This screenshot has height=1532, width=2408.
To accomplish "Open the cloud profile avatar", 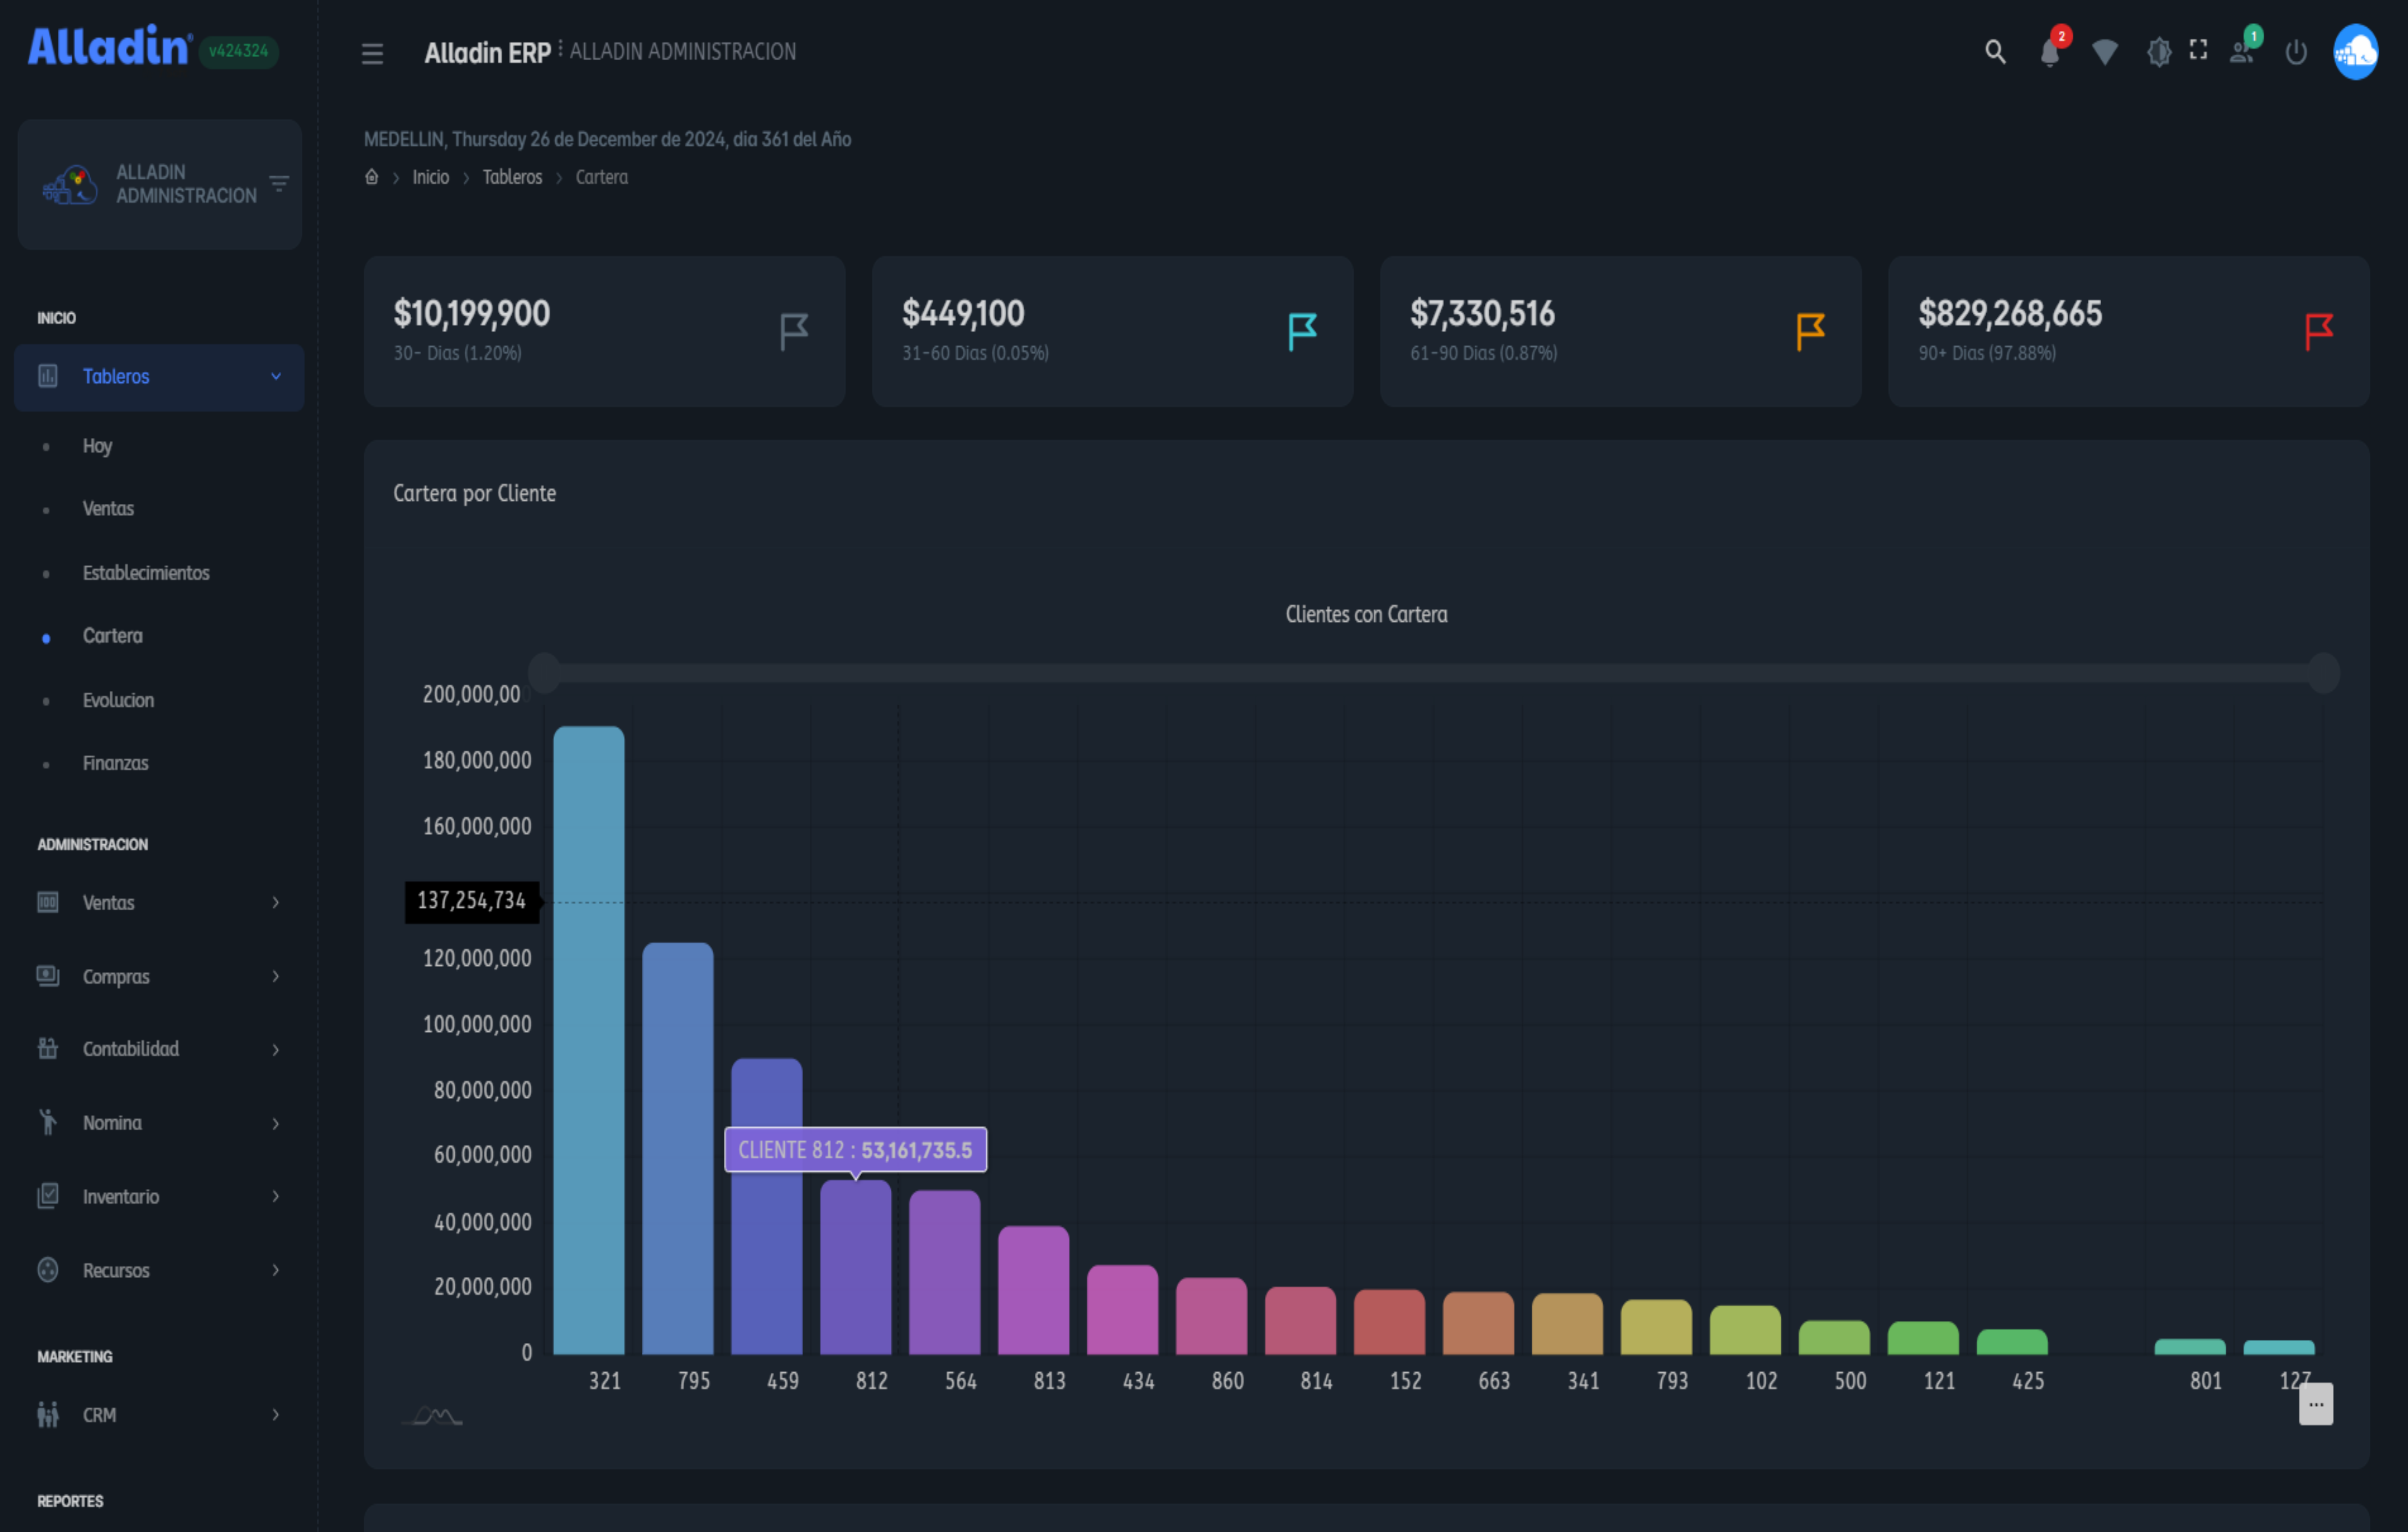I will coord(2355,52).
